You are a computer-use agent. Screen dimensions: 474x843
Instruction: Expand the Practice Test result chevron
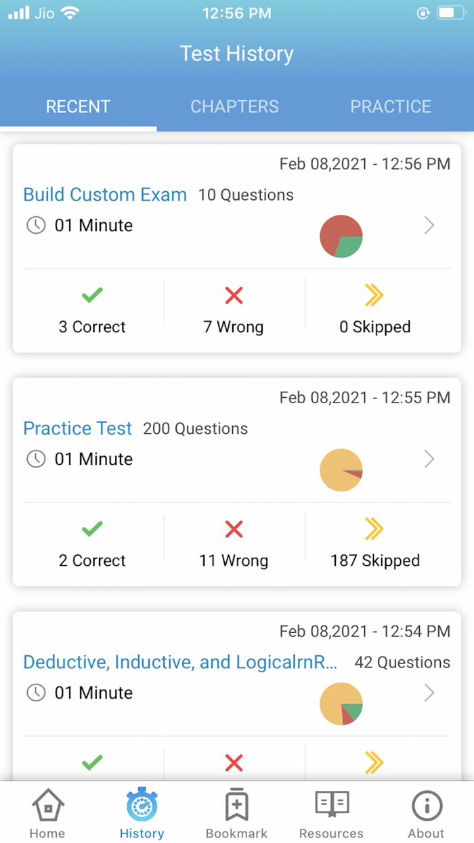pyautogui.click(x=429, y=459)
